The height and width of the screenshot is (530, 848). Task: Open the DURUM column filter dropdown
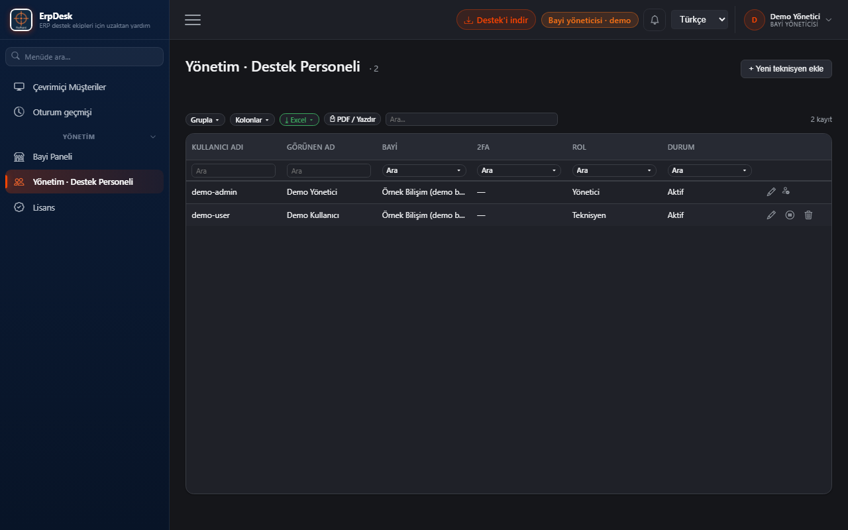click(x=710, y=170)
